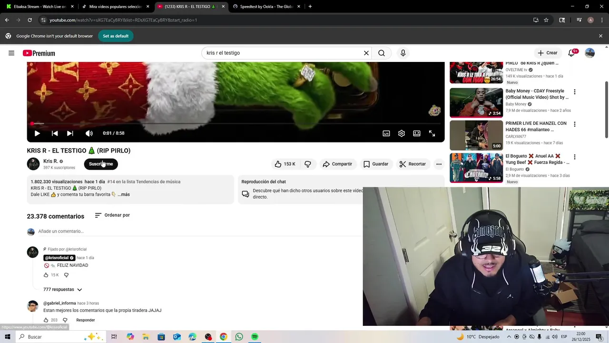
Task: Expand system tray hidden icons chevron
Action: 509,337
